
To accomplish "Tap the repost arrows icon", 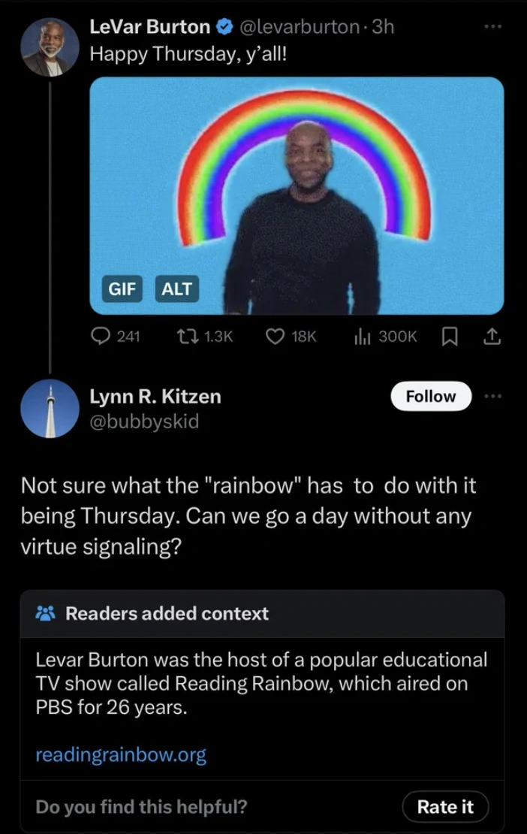I will coord(184,337).
